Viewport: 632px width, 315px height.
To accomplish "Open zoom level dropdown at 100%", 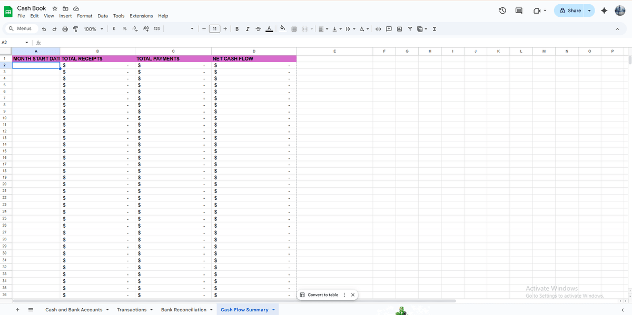I will [94, 29].
